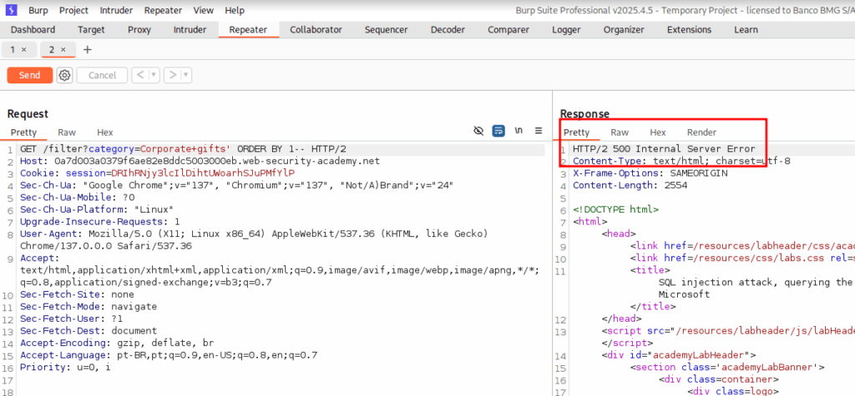Go forward to next request in history
This screenshot has width=855, height=396.
(172, 75)
